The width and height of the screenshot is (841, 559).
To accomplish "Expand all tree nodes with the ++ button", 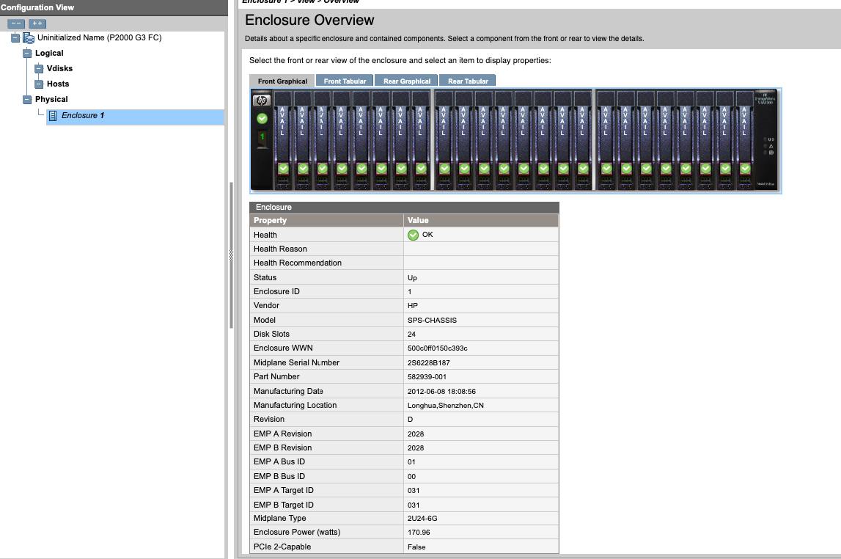I will click(x=37, y=23).
